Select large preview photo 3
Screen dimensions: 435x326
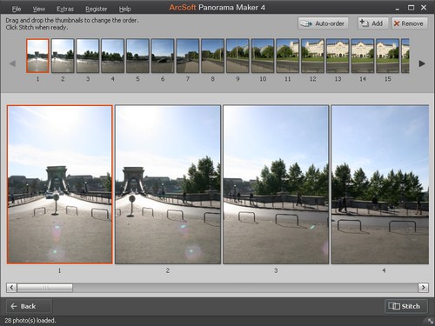[x=276, y=184]
